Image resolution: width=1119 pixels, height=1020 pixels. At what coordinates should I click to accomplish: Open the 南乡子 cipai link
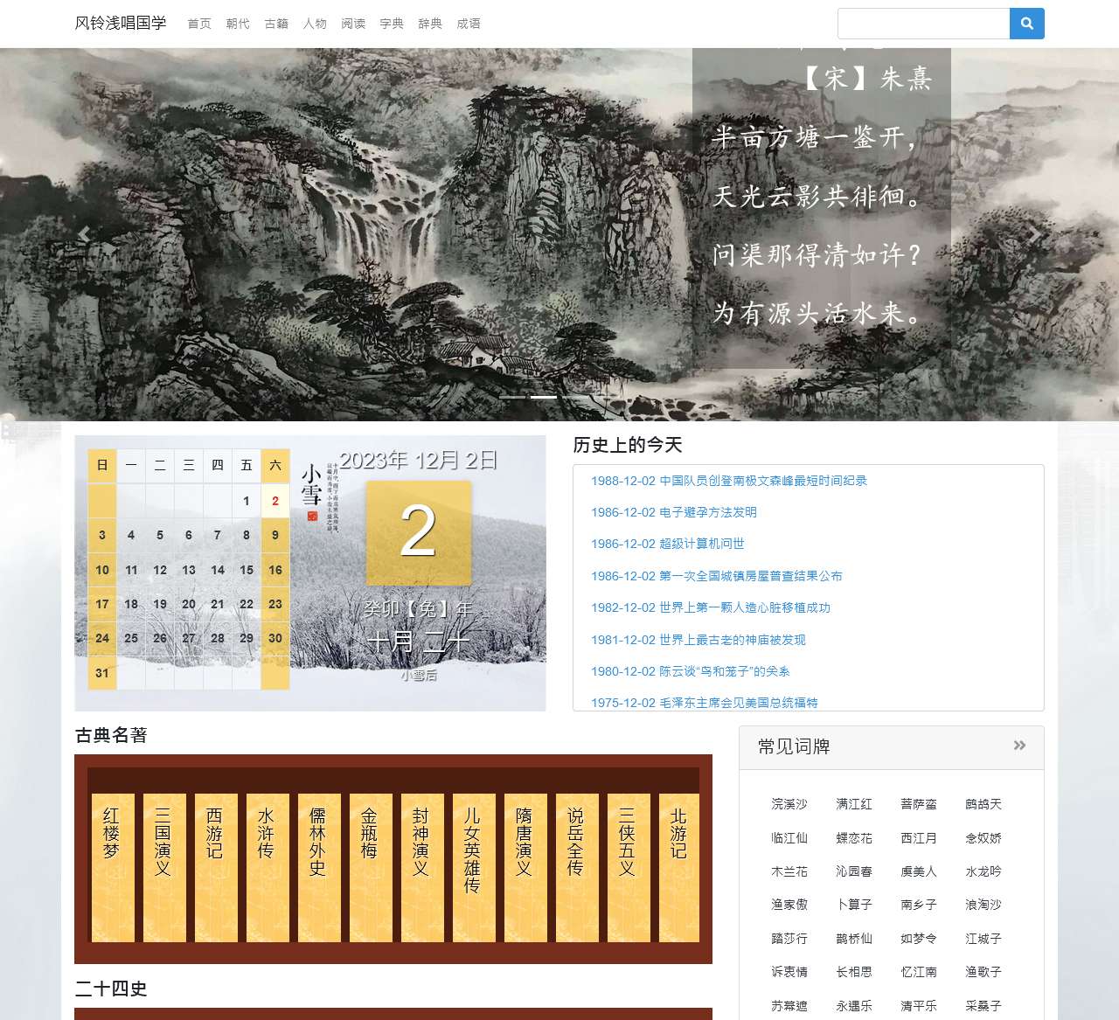(x=919, y=905)
